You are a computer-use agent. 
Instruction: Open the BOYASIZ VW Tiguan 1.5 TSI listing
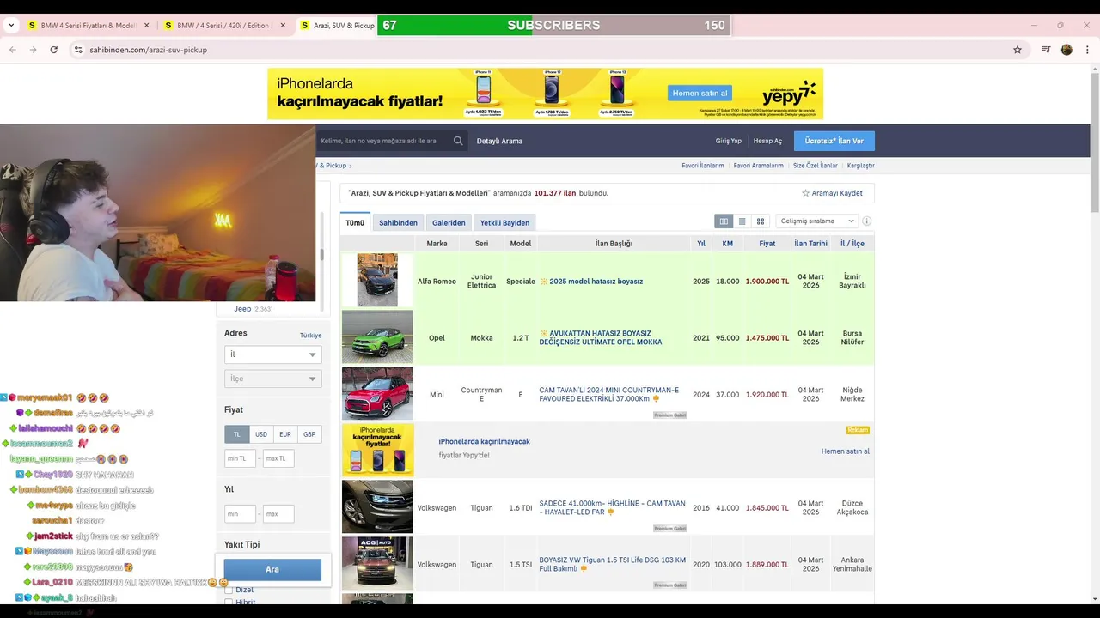click(x=612, y=564)
